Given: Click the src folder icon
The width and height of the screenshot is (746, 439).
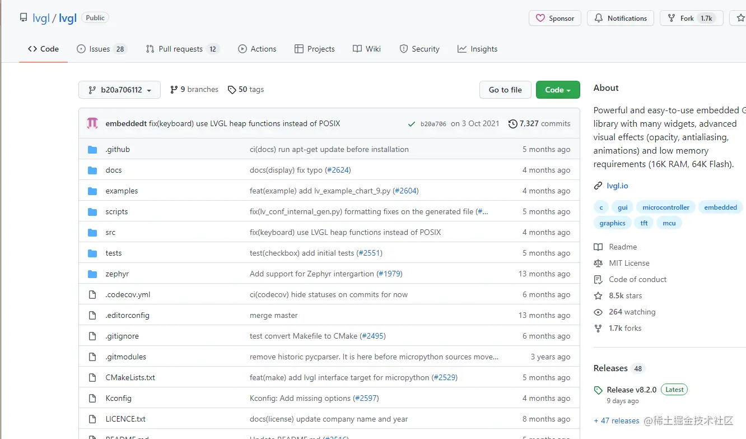Looking at the screenshot, I should point(92,233).
